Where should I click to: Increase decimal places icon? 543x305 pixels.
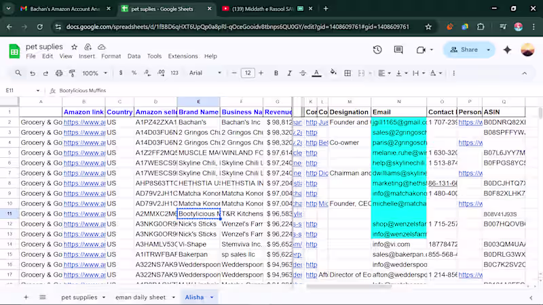pos(161,73)
